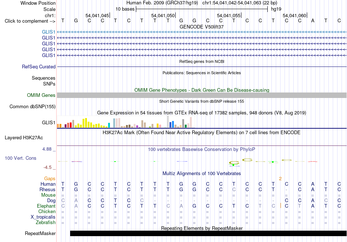The height and width of the screenshot is (242, 347).
Task: Open the '100 Vert. Cons' track label
Action: pyautogui.click(x=20, y=158)
